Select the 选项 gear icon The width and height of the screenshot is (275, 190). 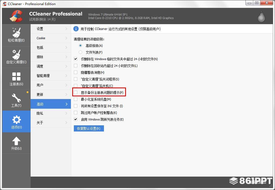pos(16,120)
